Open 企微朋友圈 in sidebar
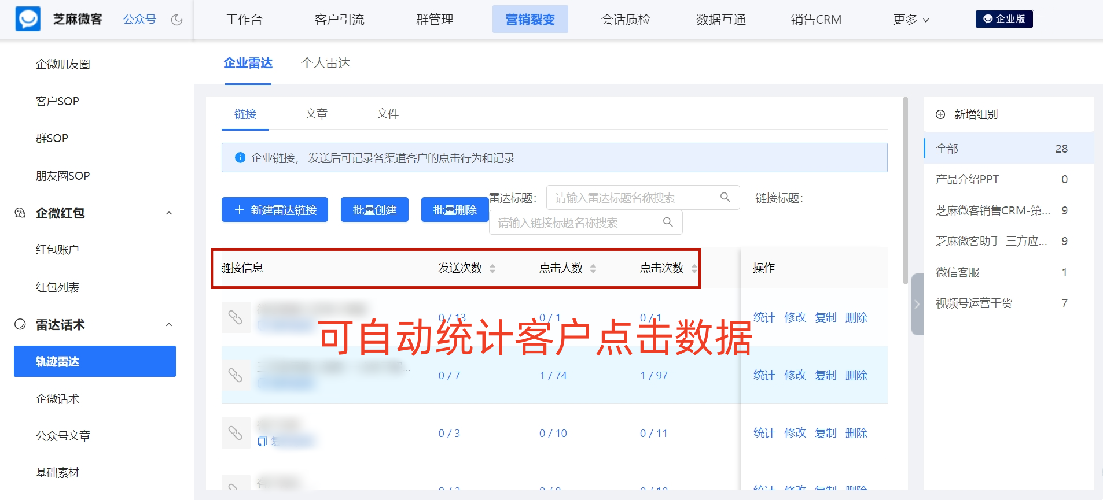 coord(63,64)
